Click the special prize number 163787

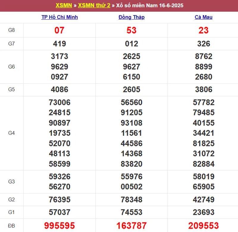click(131, 226)
